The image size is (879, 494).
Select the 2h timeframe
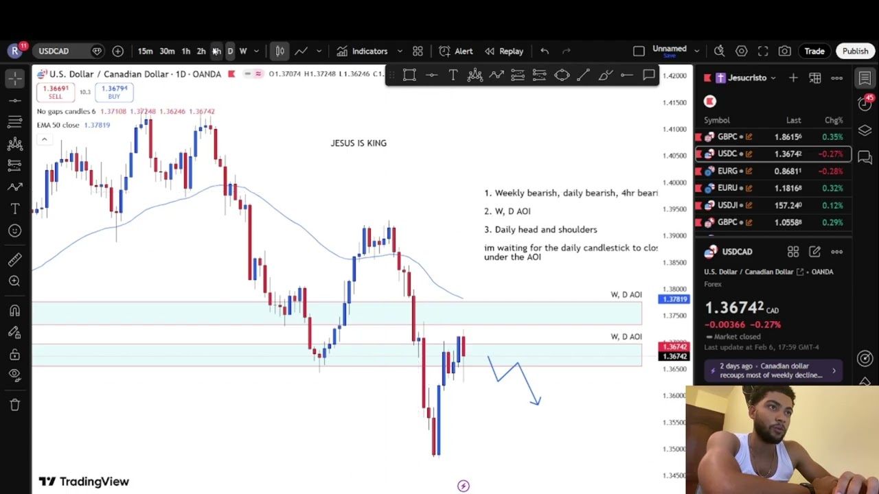[201, 51]
